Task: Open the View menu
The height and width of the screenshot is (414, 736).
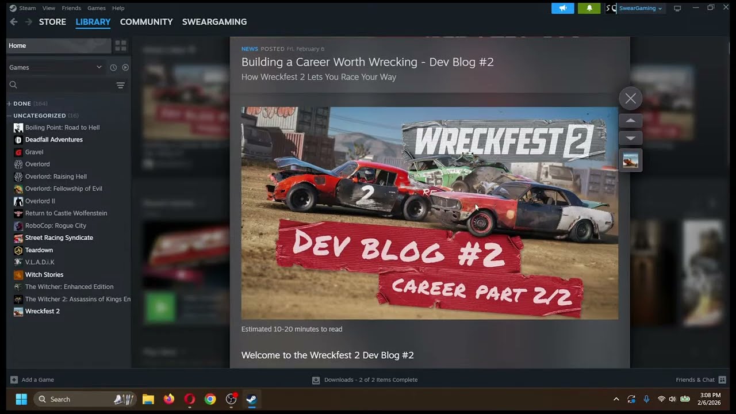Action: click(x=49, y=8)
